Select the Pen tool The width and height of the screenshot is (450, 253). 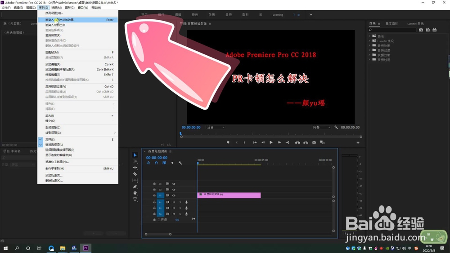(135, 186)
